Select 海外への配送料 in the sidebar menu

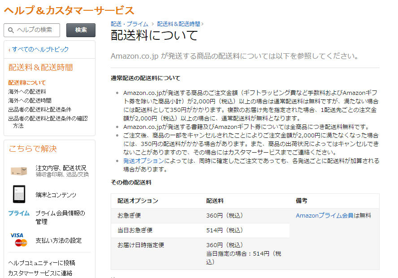click(x=27, y=91)
